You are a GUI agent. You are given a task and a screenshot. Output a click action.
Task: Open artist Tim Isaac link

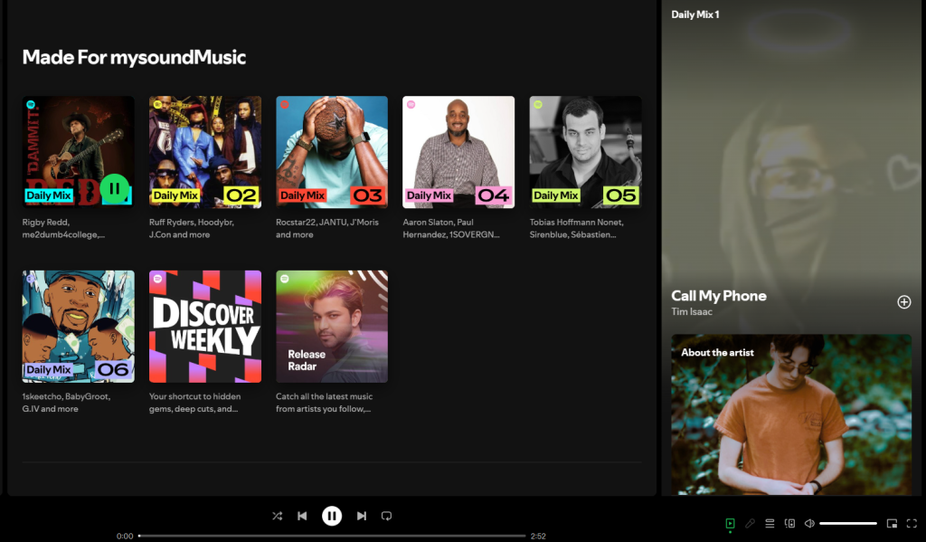692,311
